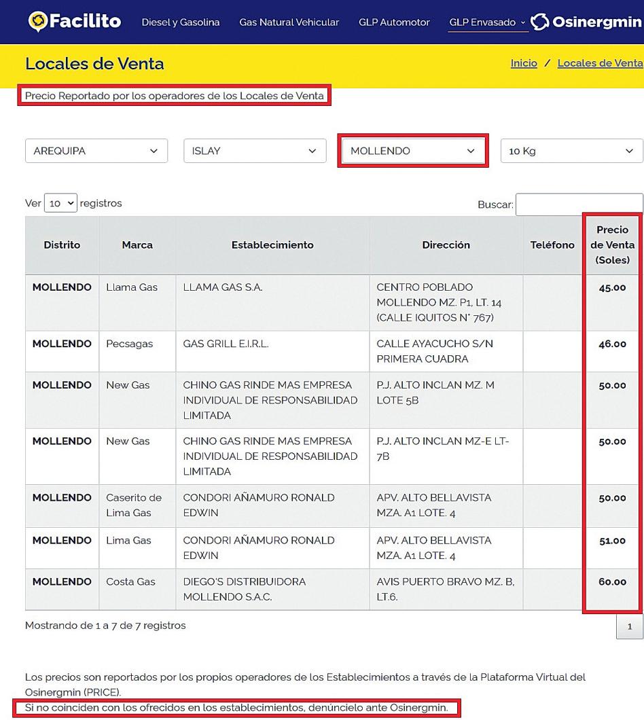This screenshot has width=644, height=720.
Task: Open the MOLLENDO district dropdown
Action: 413,151
